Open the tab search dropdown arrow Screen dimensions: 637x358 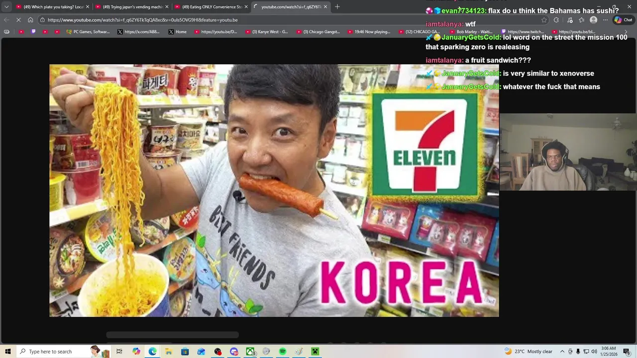click(x=6, y=6)
